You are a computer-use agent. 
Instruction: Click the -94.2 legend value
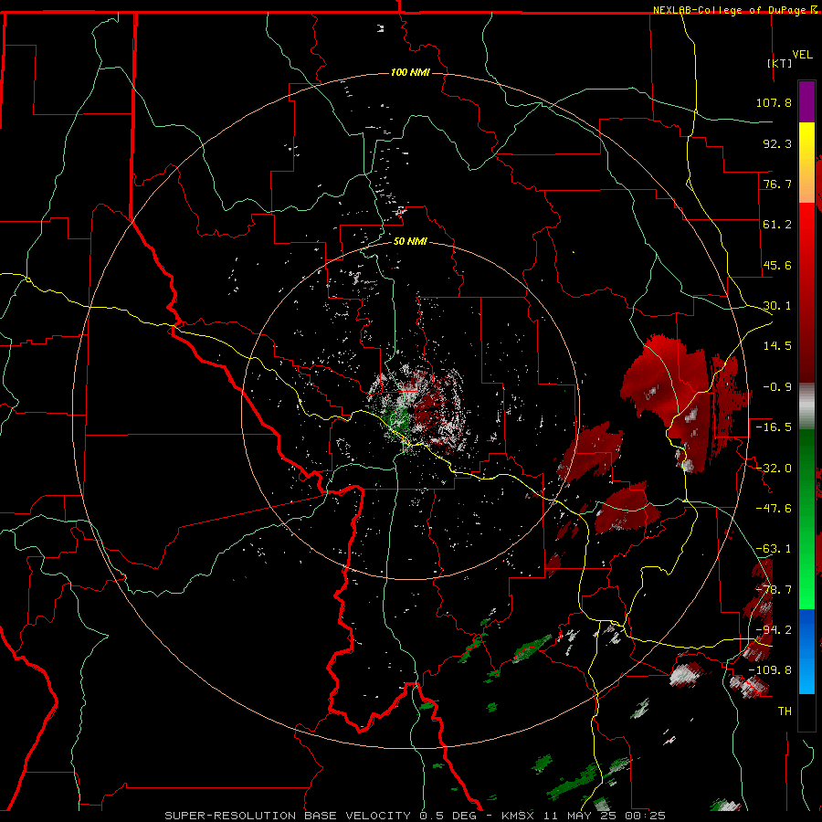[x=774, y=630]
